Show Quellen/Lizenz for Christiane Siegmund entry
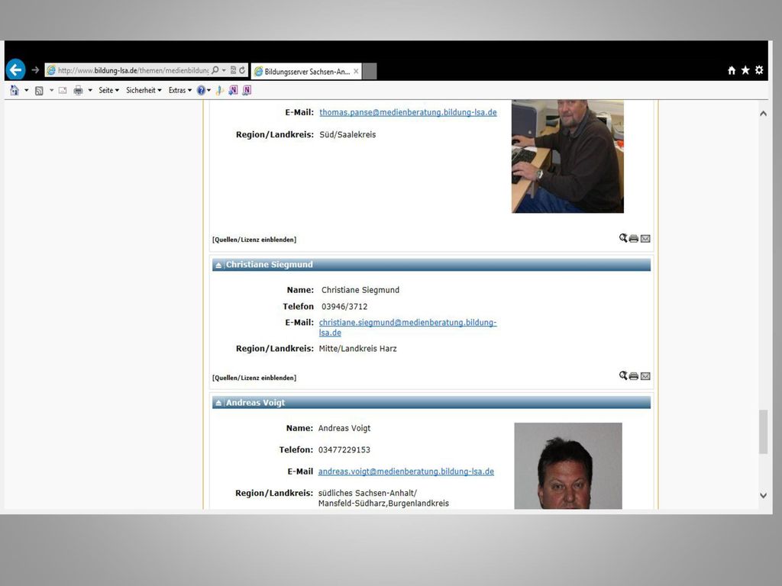The width and height of the screenshot is (782, 586). click(x=254, y=378)
